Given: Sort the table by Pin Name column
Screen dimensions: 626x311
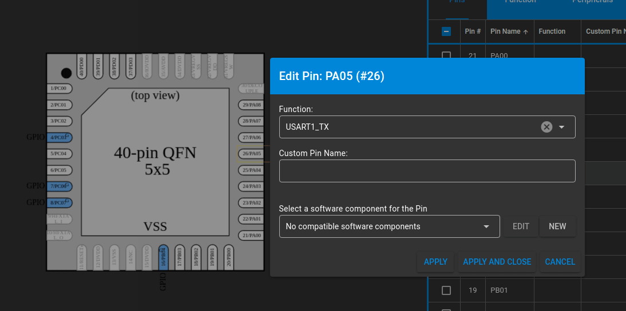Looking at the screenshot, I should 508,31.
